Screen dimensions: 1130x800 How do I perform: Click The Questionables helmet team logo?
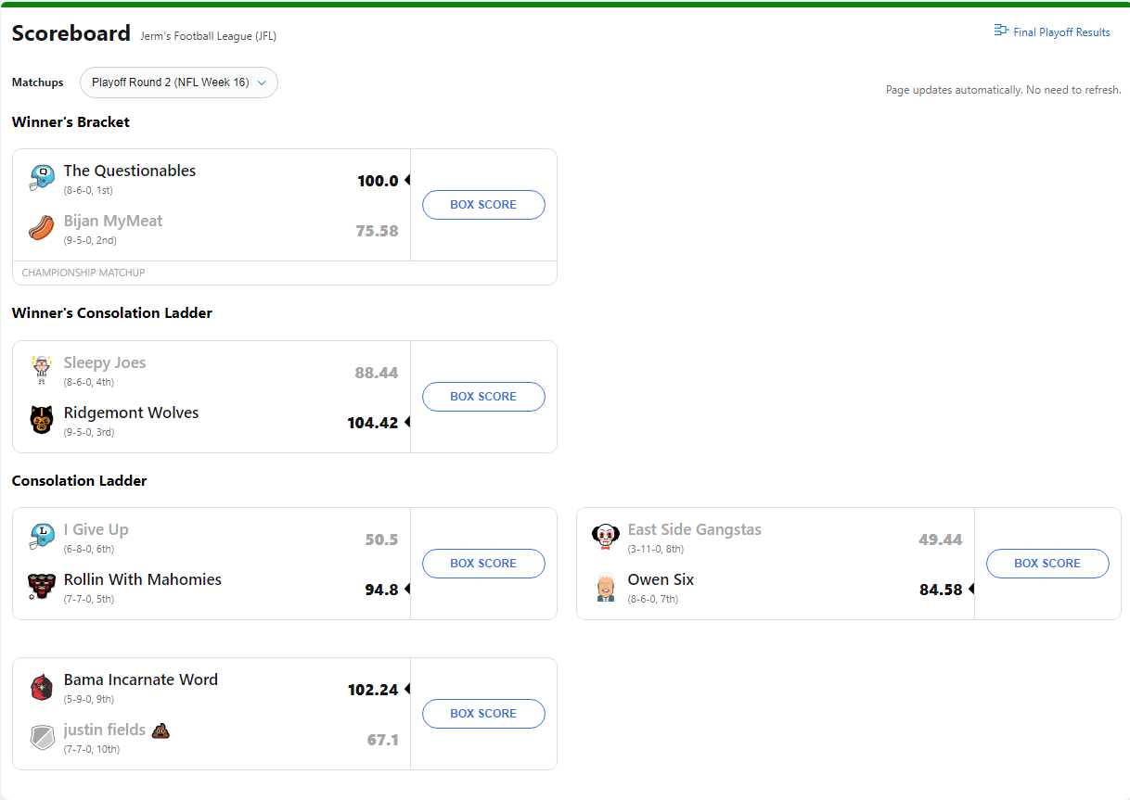point(42,178)
